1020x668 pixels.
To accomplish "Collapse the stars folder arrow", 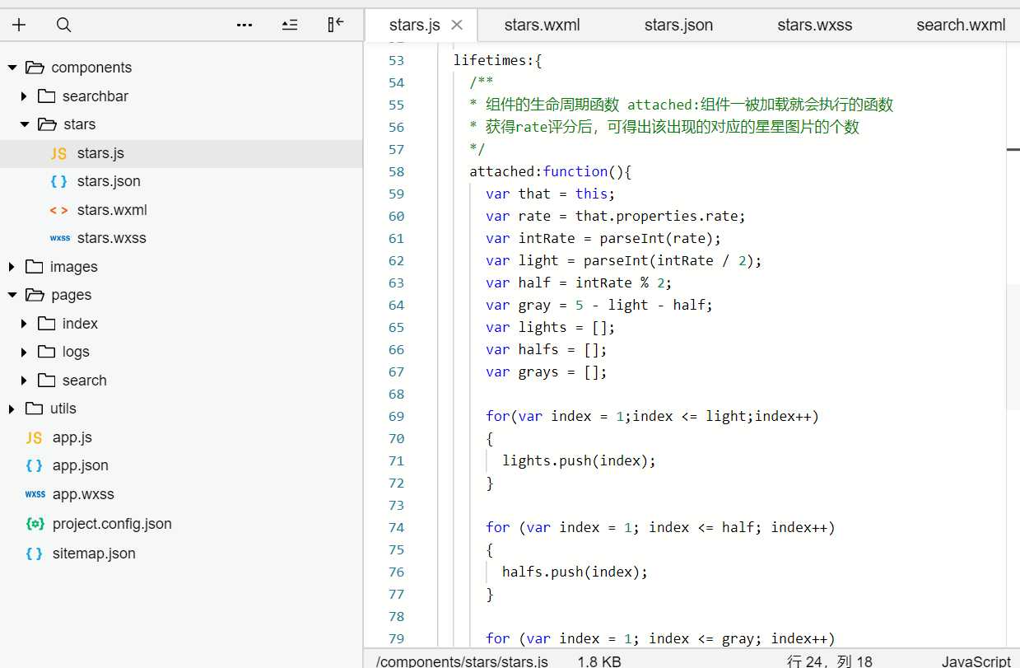I will click(x=25, y=124).
